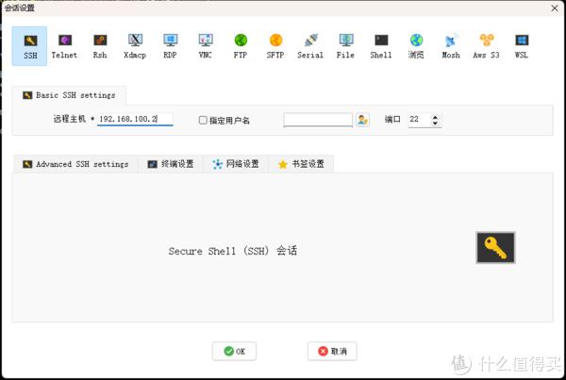Decrease the port number with down arrow

click(x=435, y=124)
